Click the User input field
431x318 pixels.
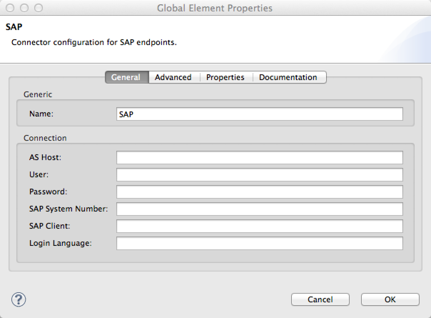tap(259, 174)
